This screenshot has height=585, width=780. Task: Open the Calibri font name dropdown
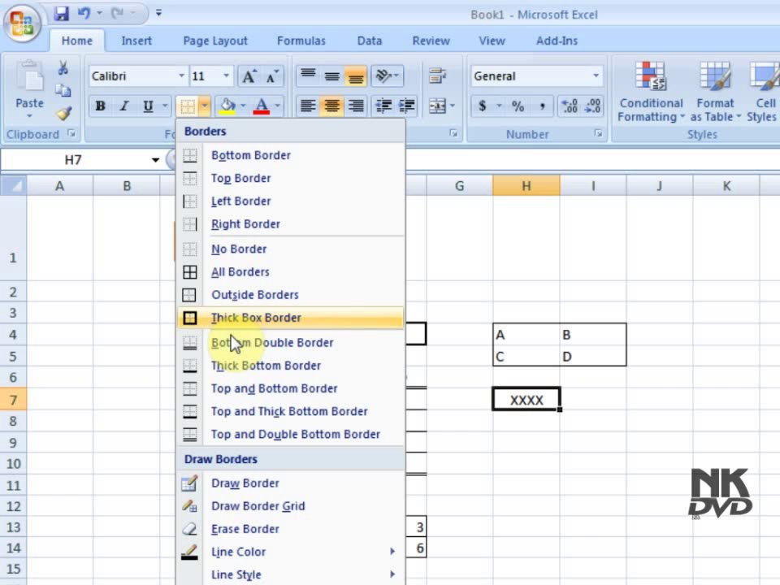[x=181, y=76]
